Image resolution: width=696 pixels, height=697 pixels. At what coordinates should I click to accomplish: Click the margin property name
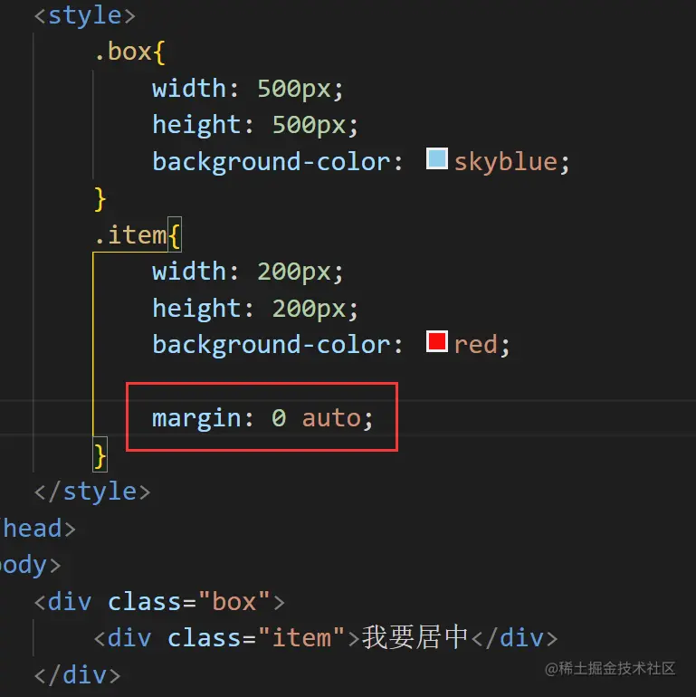[196, 419]
